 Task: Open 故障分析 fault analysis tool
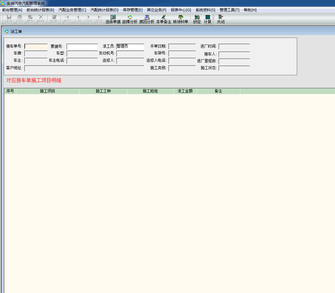coord(130,19)
